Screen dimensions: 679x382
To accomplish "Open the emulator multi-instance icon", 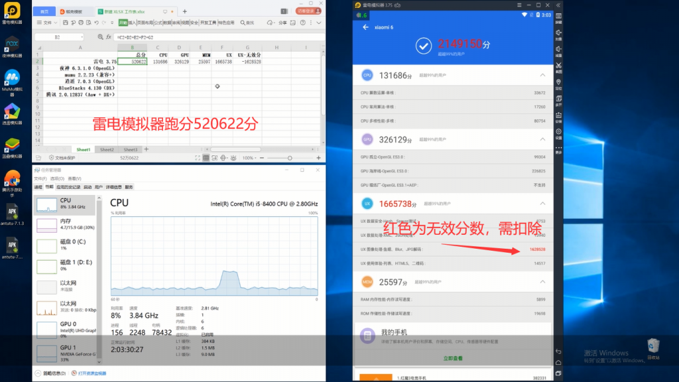I will (x=558, y=99).
